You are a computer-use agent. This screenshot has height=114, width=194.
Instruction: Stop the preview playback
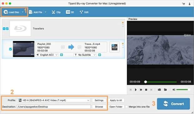click(x=146, y=90)
